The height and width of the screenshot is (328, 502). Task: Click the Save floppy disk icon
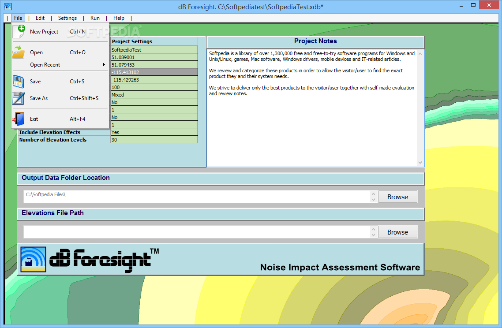(x=18, y=82)
